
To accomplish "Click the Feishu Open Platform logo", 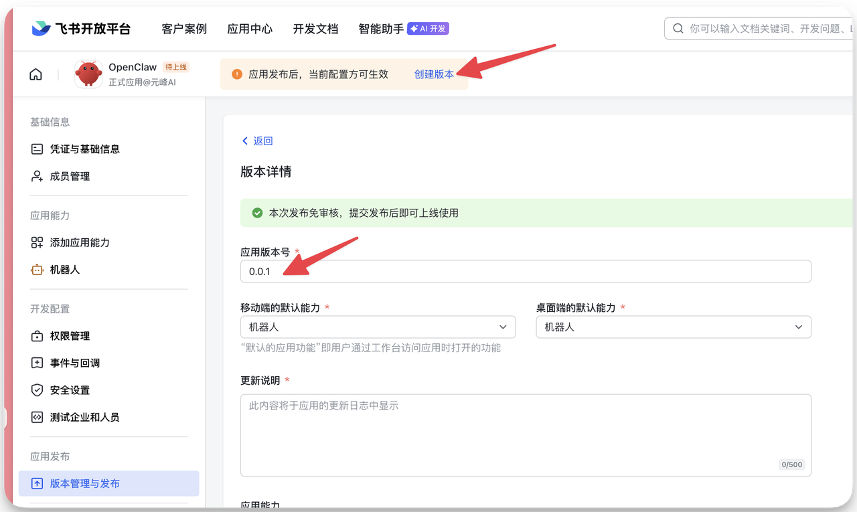I will click(x=80, y=29).
